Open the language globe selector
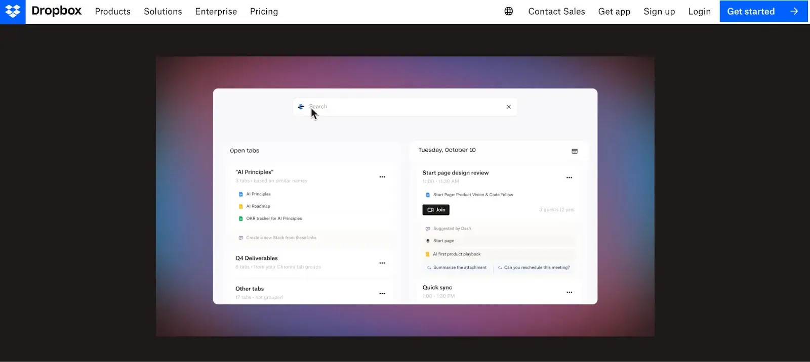Viewport: 810px width, 362px height. [509, 11]
